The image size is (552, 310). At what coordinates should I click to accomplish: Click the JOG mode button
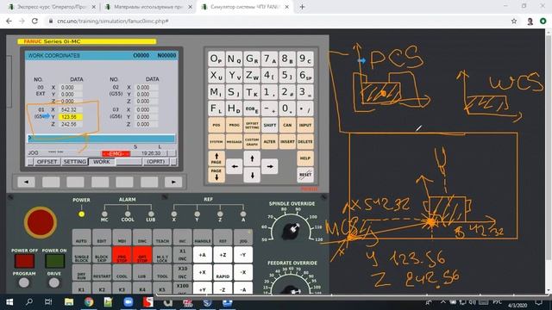(x=243, y=238)
